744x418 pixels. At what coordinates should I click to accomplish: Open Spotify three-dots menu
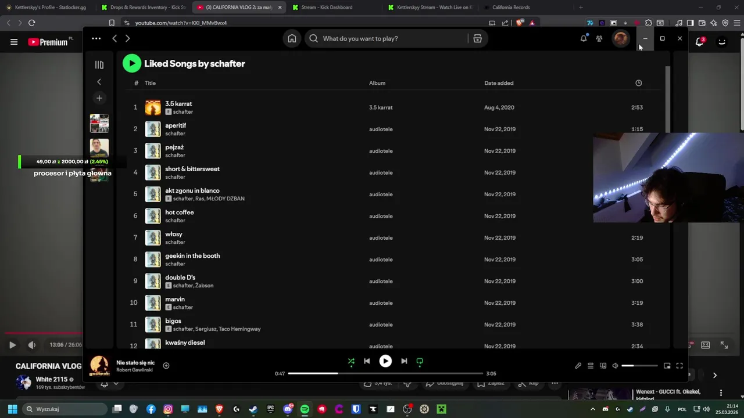(96, 38)
